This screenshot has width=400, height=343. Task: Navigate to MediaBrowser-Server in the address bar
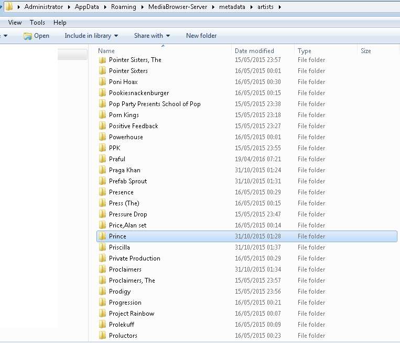pos(178,7)
